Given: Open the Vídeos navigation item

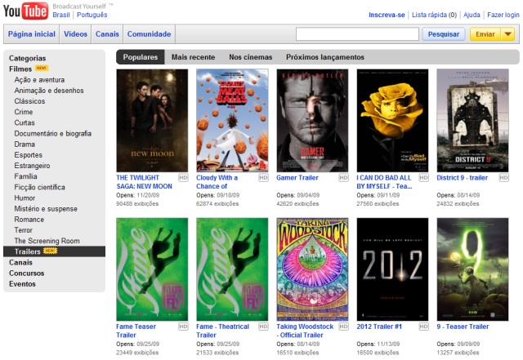Looking at the screenshot, I should 75,34.
